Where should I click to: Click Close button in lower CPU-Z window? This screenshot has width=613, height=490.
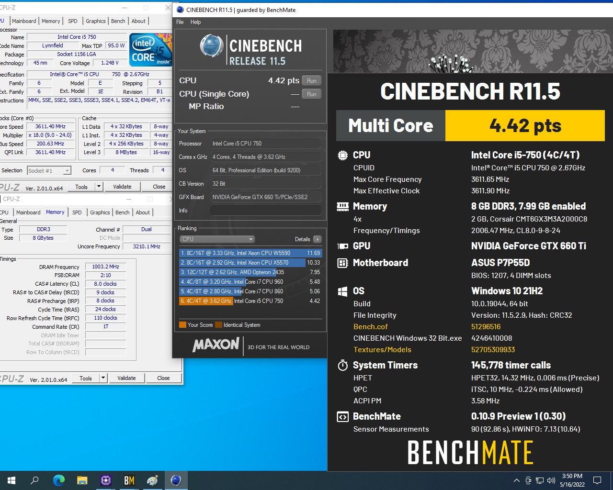163,378
